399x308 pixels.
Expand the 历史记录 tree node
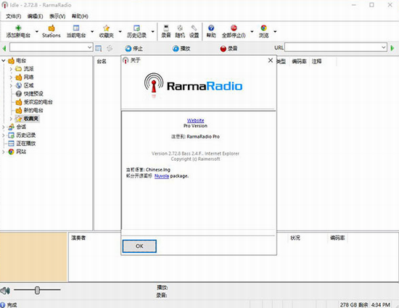tap(4, 136)
